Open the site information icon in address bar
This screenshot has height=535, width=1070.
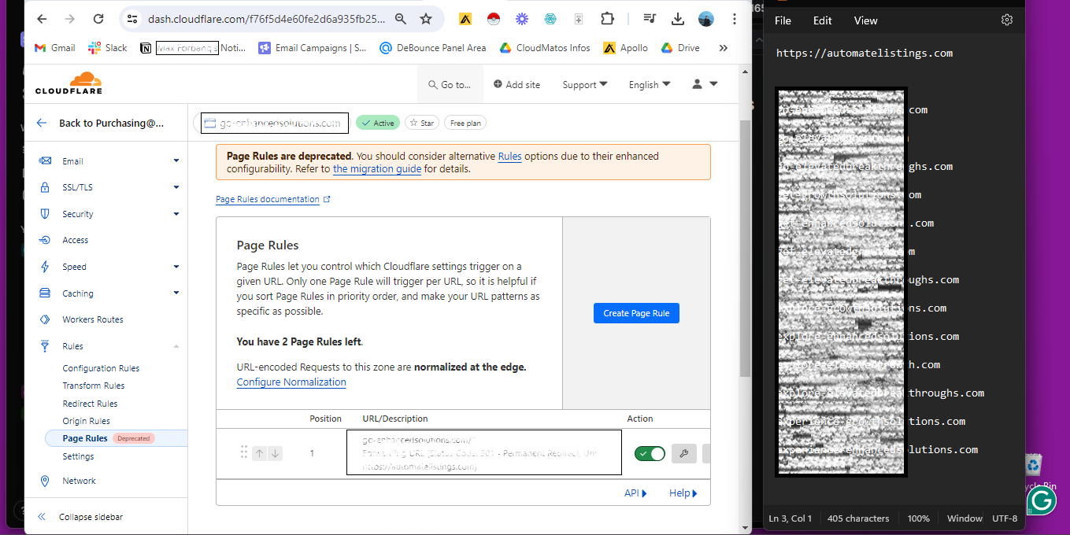coord(132,19)
